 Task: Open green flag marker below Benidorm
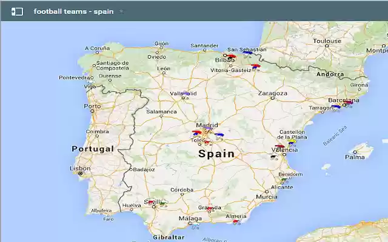point(284,180)
